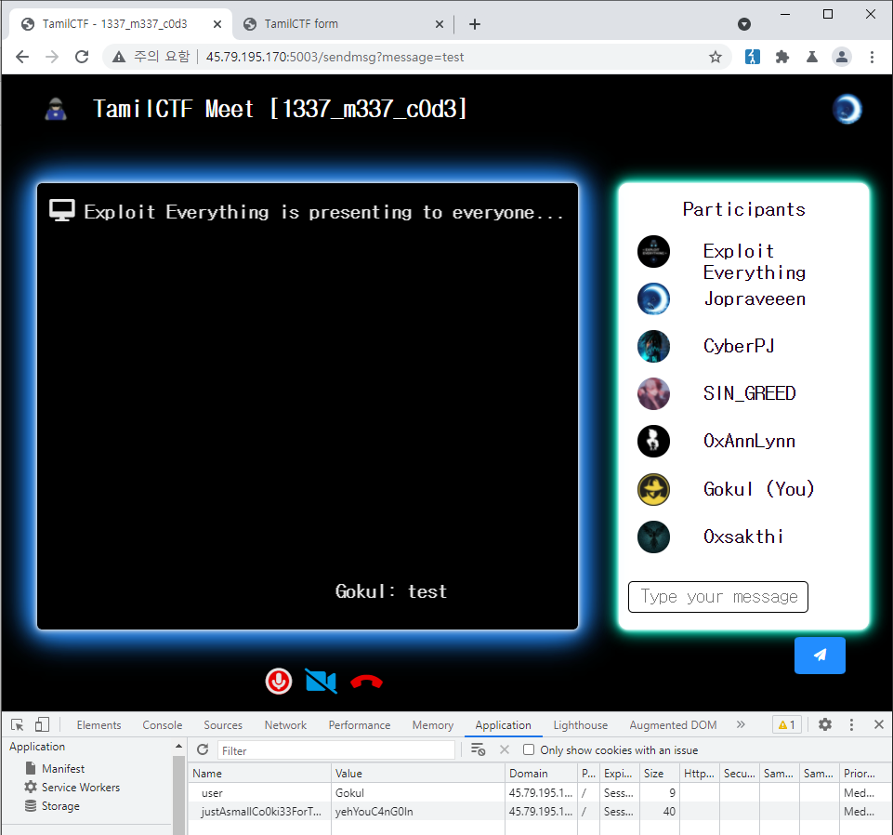Click the yehYouC4nG0In cookie value
This screenshot has height=835, width=893.
click(x=374, y=811)
